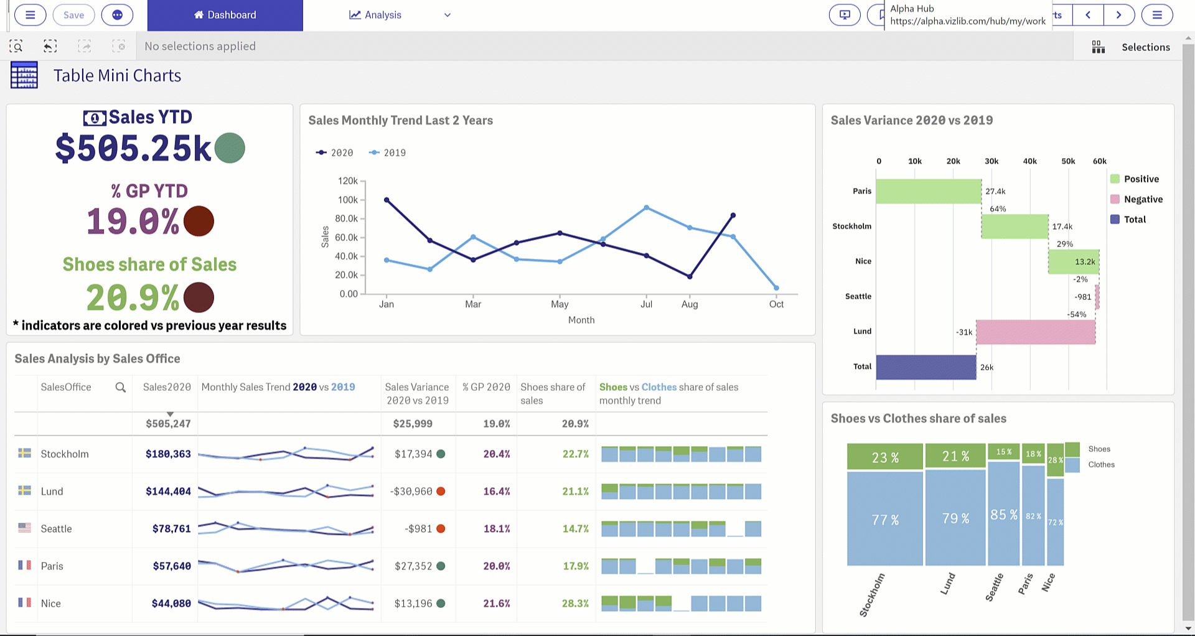Click the scrollbar up arrow at right edge
The width and height of the screenshot is (1195, 636).
coord(1188,38)
